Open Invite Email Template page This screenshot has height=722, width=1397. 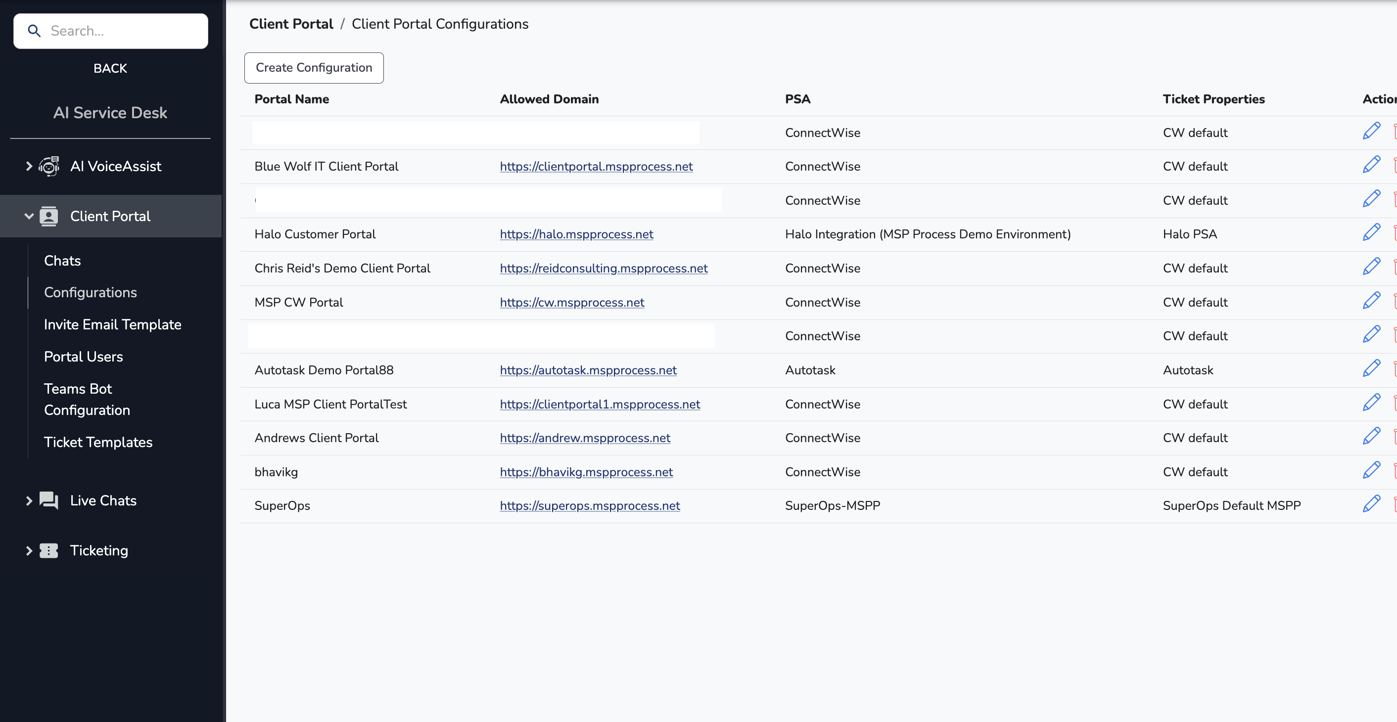pyautogui.click(x=112, y=325)
